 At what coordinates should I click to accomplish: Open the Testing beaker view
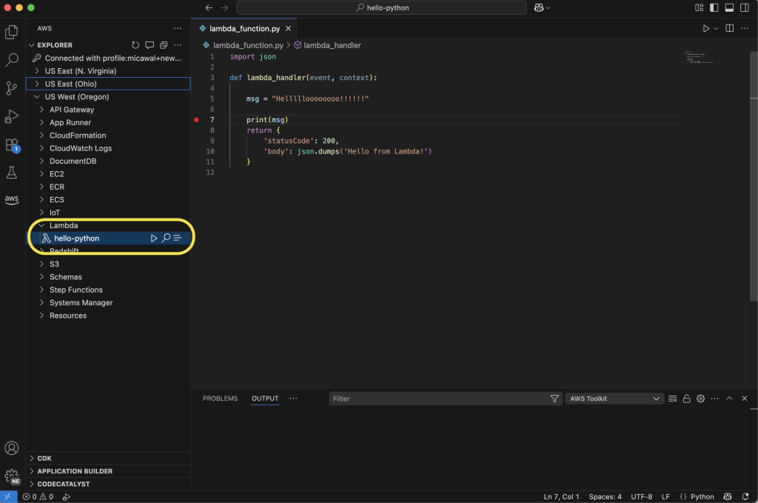(x=11, y=173)
